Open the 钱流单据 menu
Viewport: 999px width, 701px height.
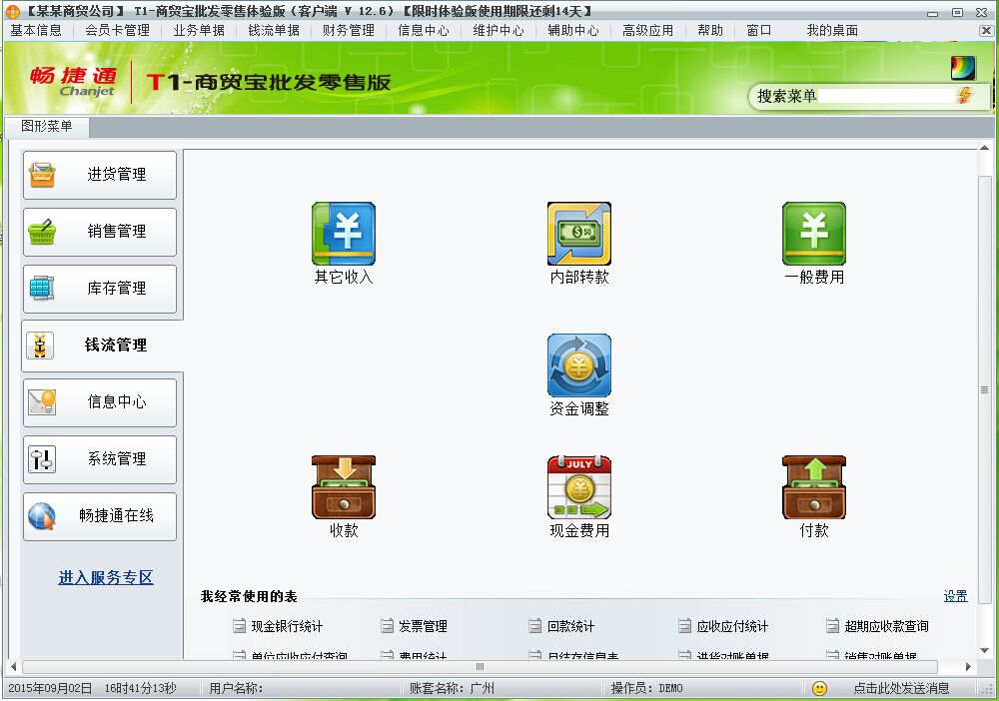point(274,30)
